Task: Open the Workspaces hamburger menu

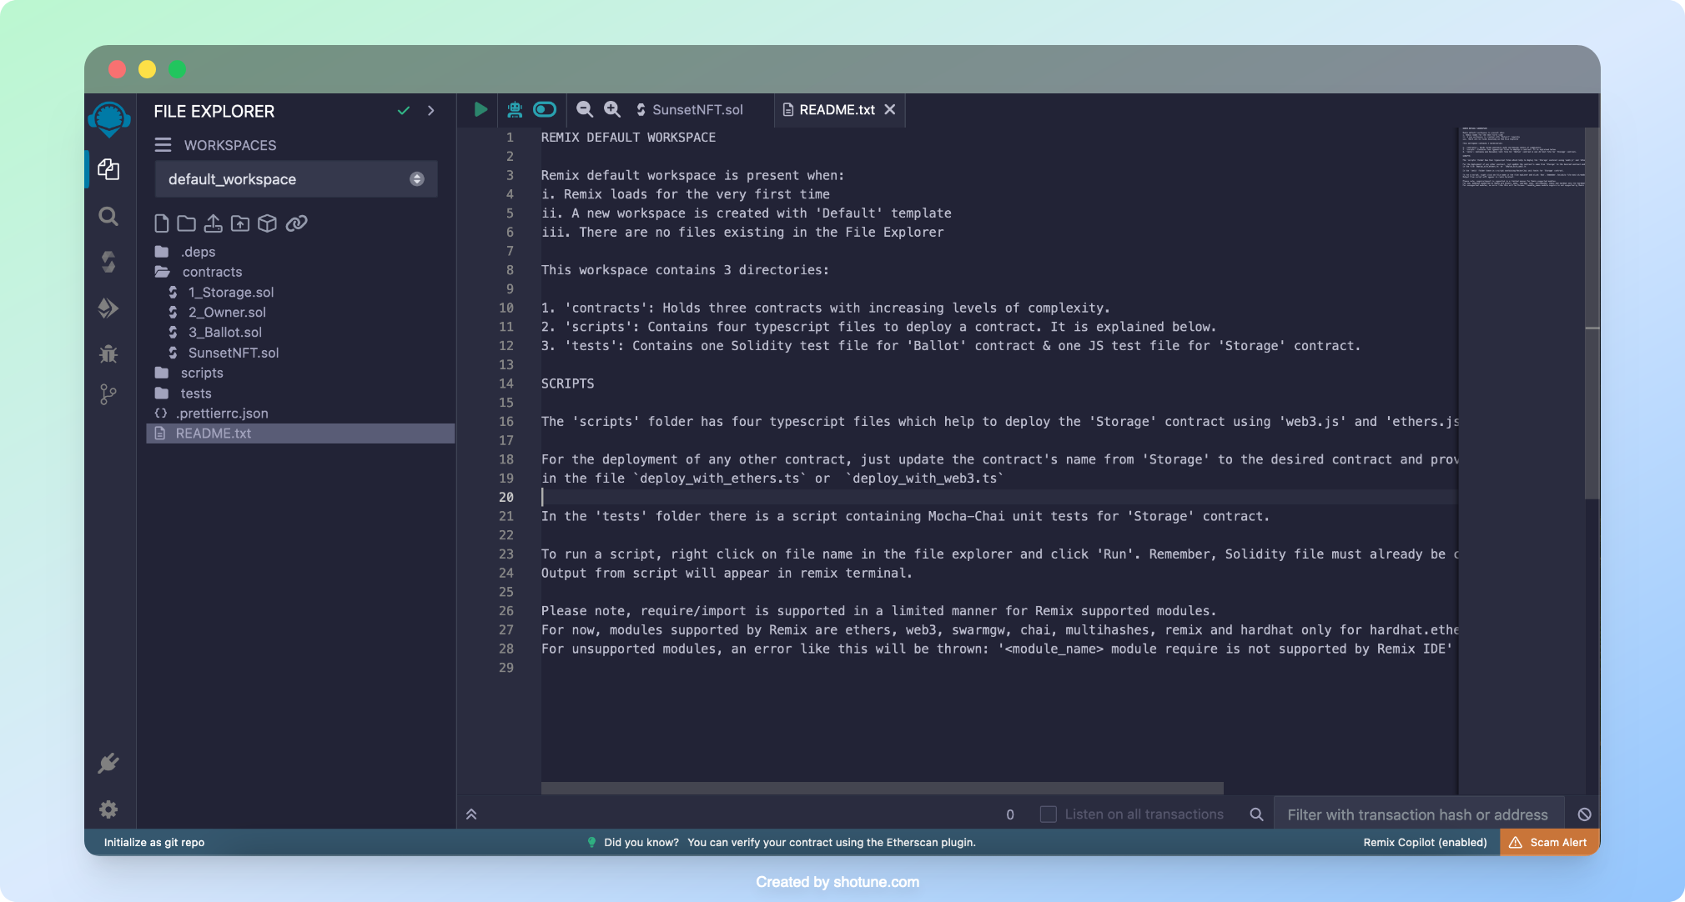Action: point(163,145)
